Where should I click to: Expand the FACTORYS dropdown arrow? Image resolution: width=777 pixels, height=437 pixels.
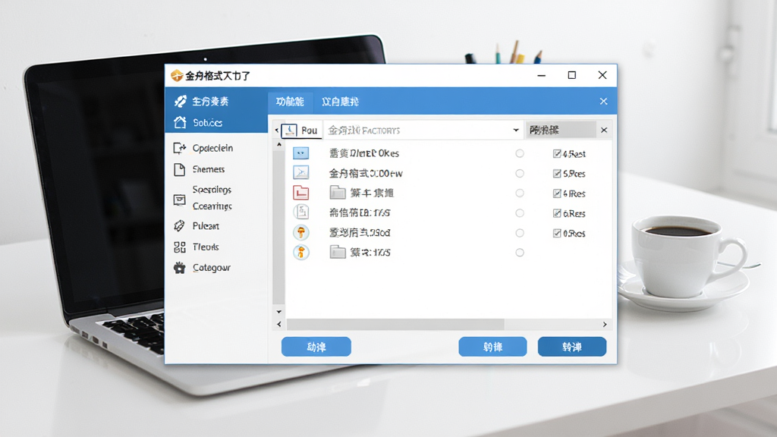tap(516, 130)
